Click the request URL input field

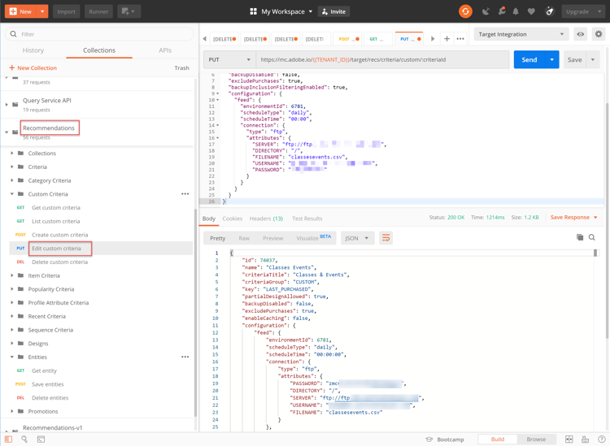[x=382, y=59]
